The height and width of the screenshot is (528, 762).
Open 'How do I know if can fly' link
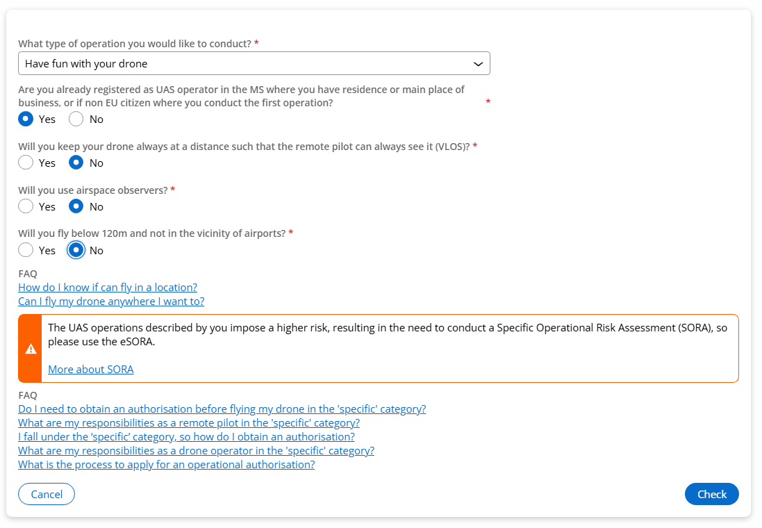pos(108,288)
